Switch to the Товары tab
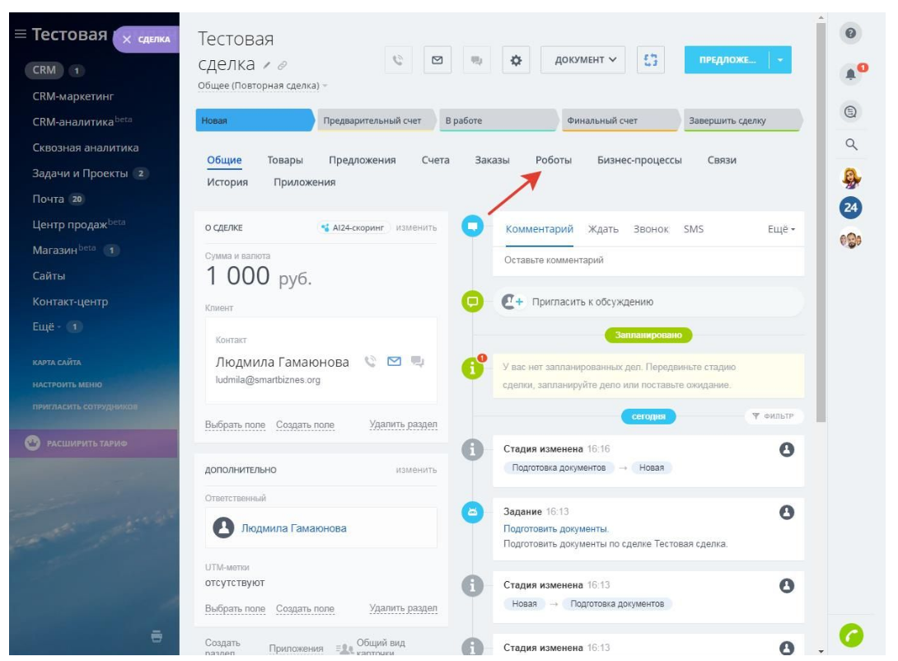The height and width of the screenshot is (661, 898). click(285, 161)
